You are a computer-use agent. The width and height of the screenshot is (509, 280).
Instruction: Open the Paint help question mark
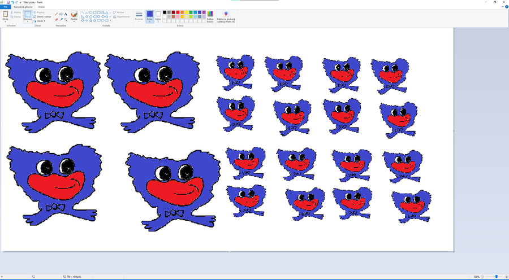pos(506,7)
